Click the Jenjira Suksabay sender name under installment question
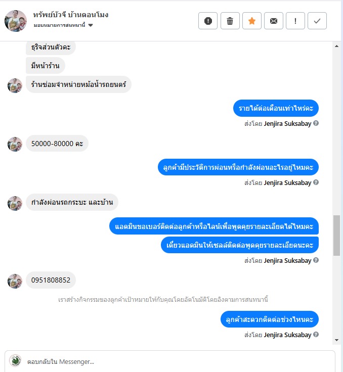Image resolution: width=343 pixels, height=372 pixels. tap(287, 182)
